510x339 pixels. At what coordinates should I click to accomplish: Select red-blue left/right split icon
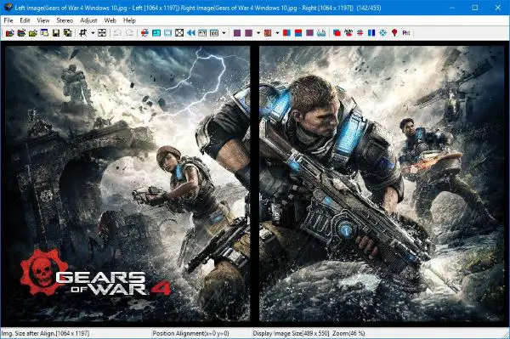286,33
